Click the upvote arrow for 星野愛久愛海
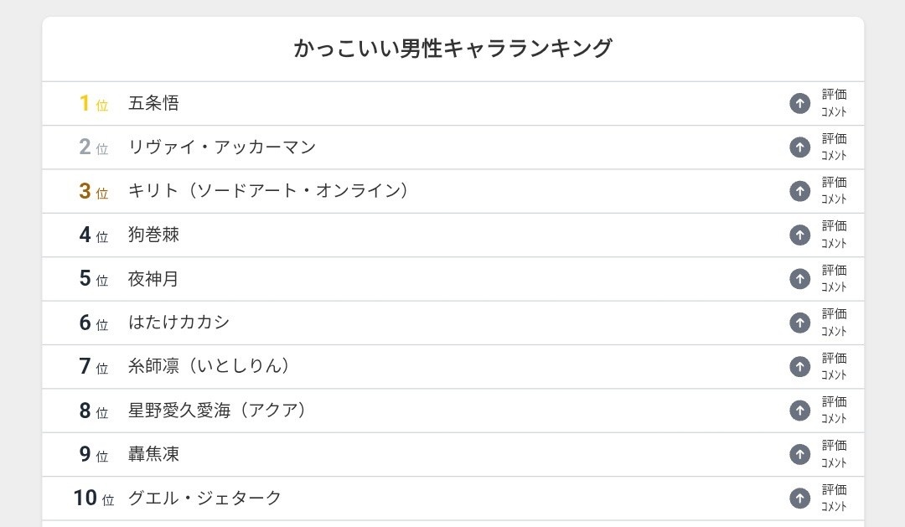The image size is (905, 527). (x=799, y=411)
